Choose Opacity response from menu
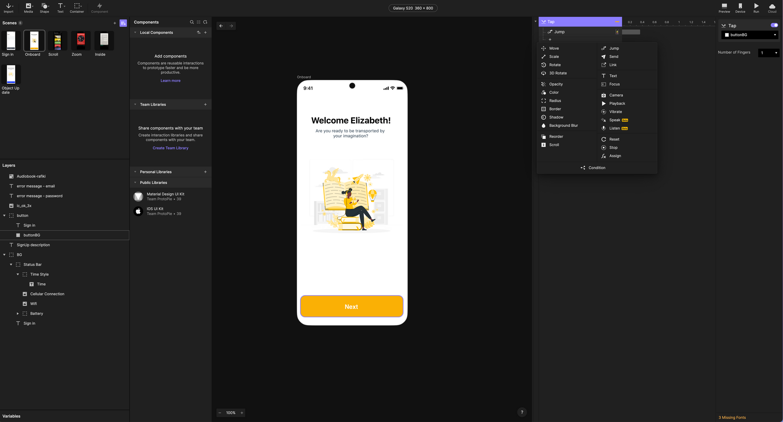The height and width of the screenshot is (422, 783). click(567, 84)
